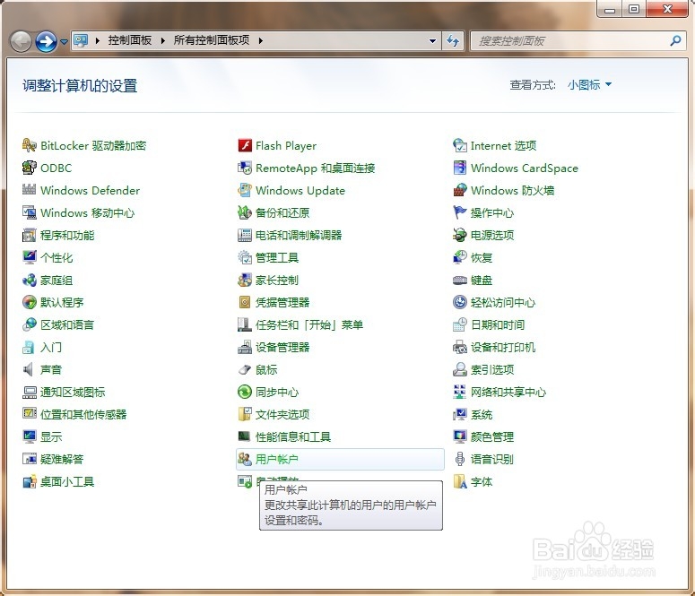Image resolution: width=695 pixels, height=596 pixels.
Task: Click the 用户帐户 icon
Action: coord(245,459)
